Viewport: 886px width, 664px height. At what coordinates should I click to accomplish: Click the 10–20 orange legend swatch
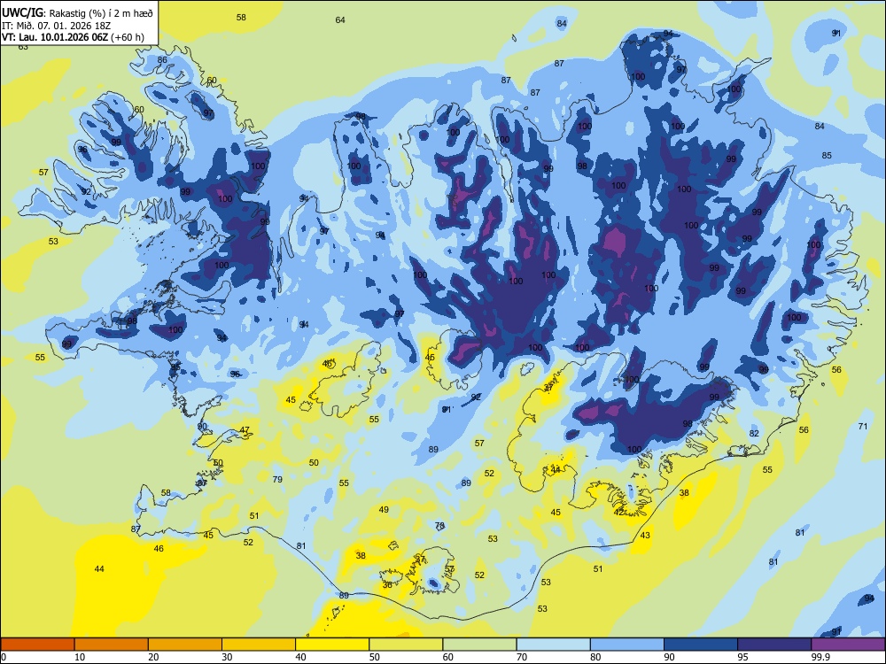[112, 645]
